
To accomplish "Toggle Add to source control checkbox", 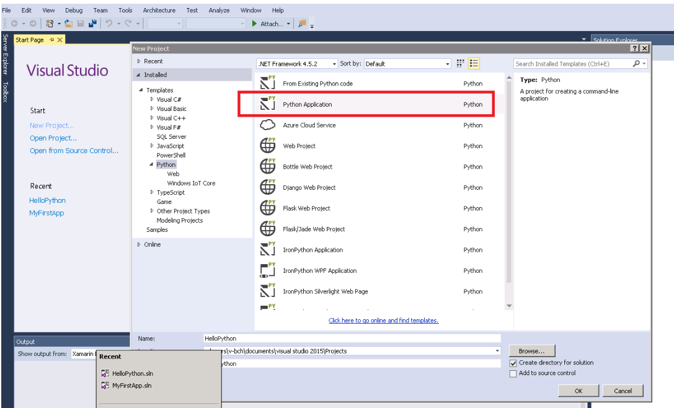I will click(513, 374).
